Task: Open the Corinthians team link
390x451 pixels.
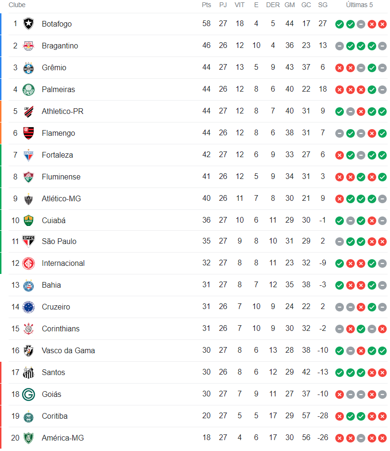Action: click(x=60, y=329)
